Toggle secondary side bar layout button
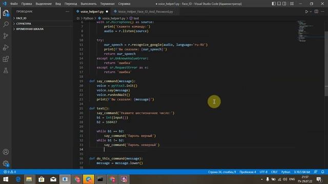 pos(284,4)
